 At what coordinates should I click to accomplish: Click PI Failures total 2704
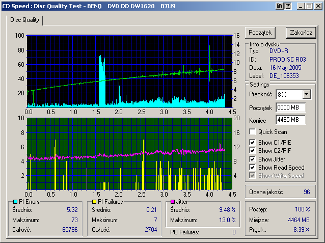(151, 230)
